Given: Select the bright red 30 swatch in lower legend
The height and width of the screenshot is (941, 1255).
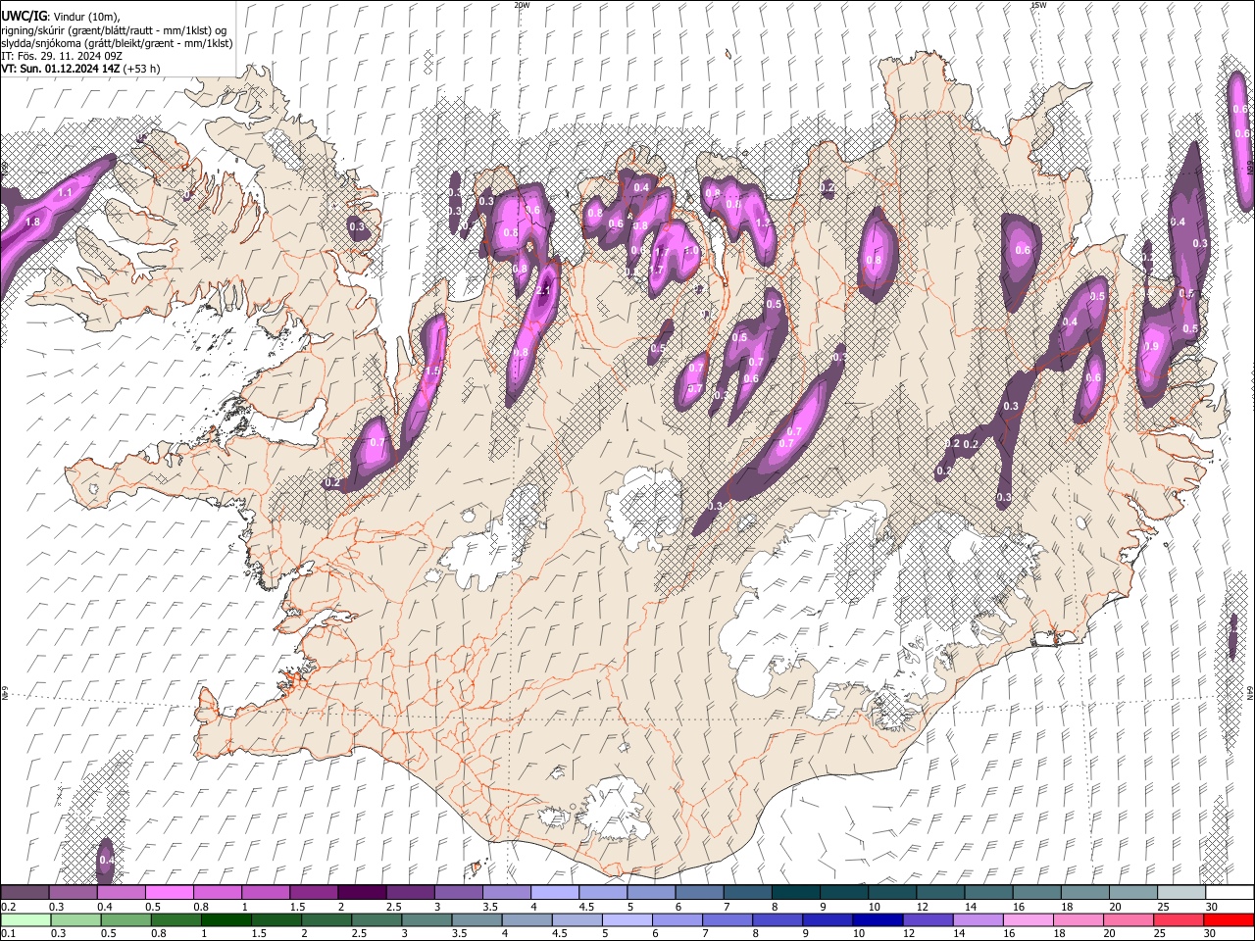Looking at the screenshot, I should (1229, 920).
